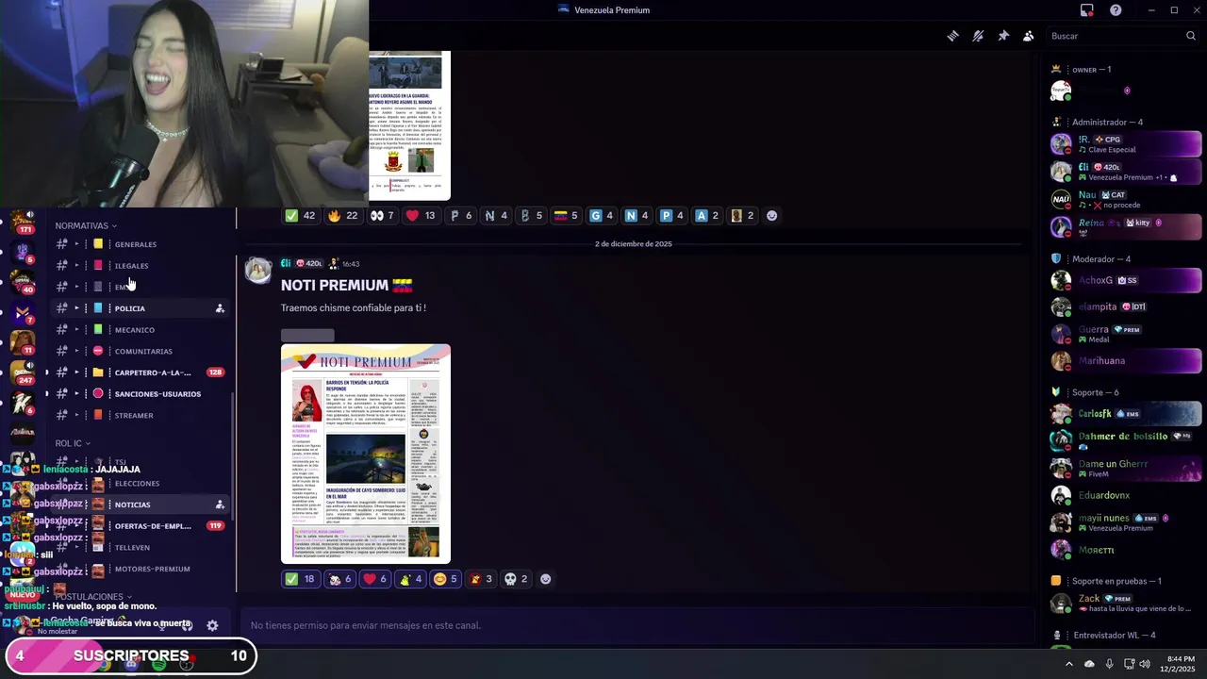Open server icon with 171 badge
The image size is (1207, 679).
[x=23, y=222]
